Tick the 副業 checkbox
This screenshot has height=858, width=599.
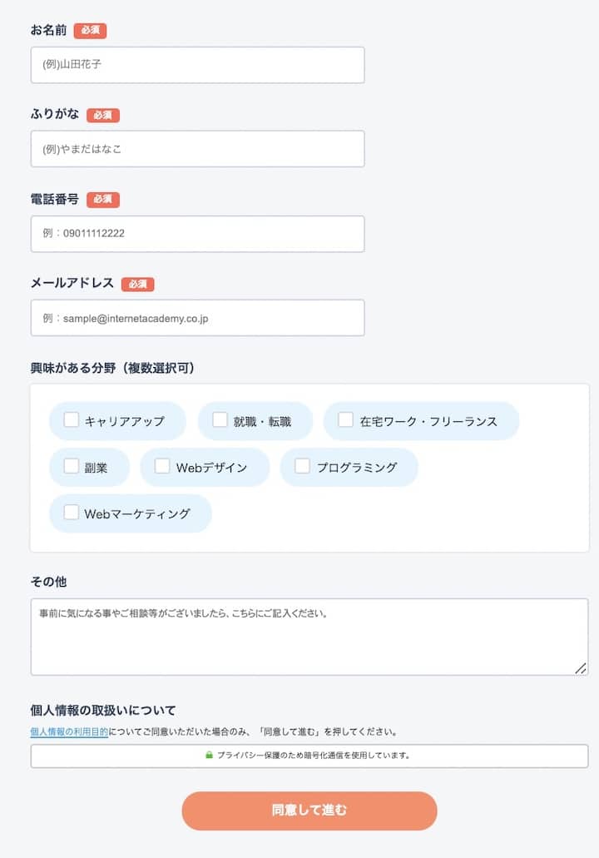click(71, 468)
